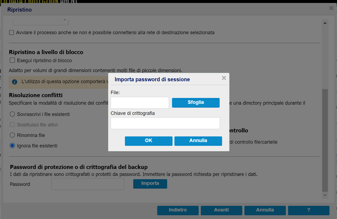Focus the Chiave di crittografia field
The height and width of the screenshot is (219, 337).
(165, 123)
